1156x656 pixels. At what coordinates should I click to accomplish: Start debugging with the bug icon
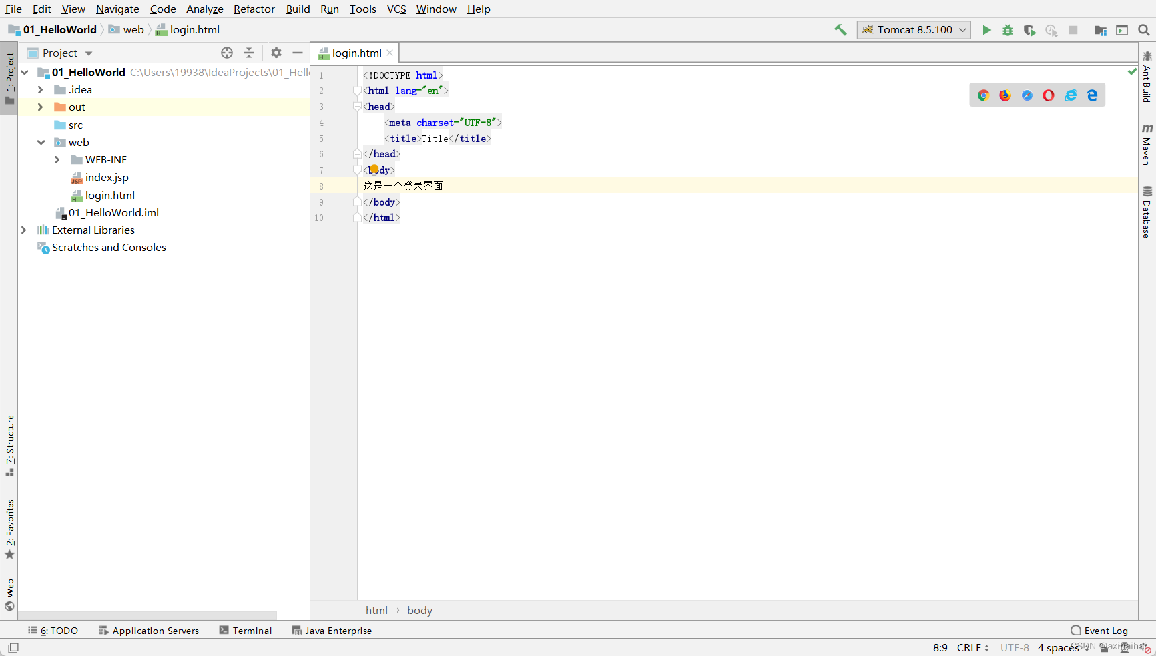1008,30
